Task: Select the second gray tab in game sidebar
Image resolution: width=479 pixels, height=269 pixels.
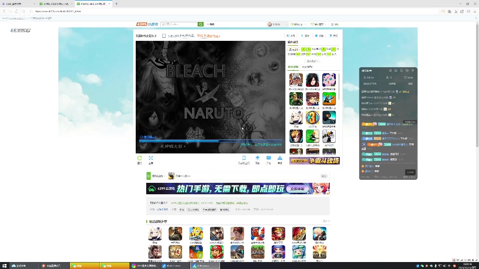Action: 307,67
